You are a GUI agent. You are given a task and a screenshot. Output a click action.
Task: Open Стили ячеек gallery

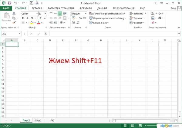coord(99,23)
